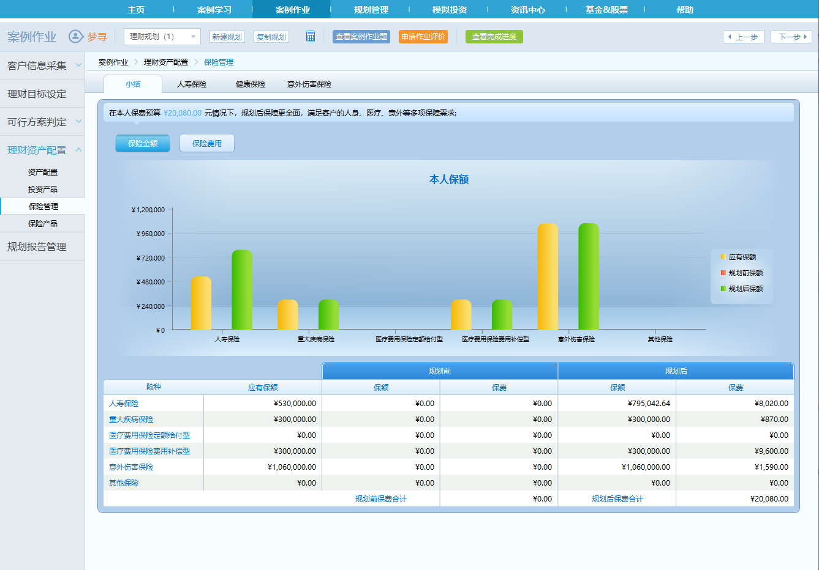Open the 案例作业 top menu
819x570 pixels.
(292, 10)
